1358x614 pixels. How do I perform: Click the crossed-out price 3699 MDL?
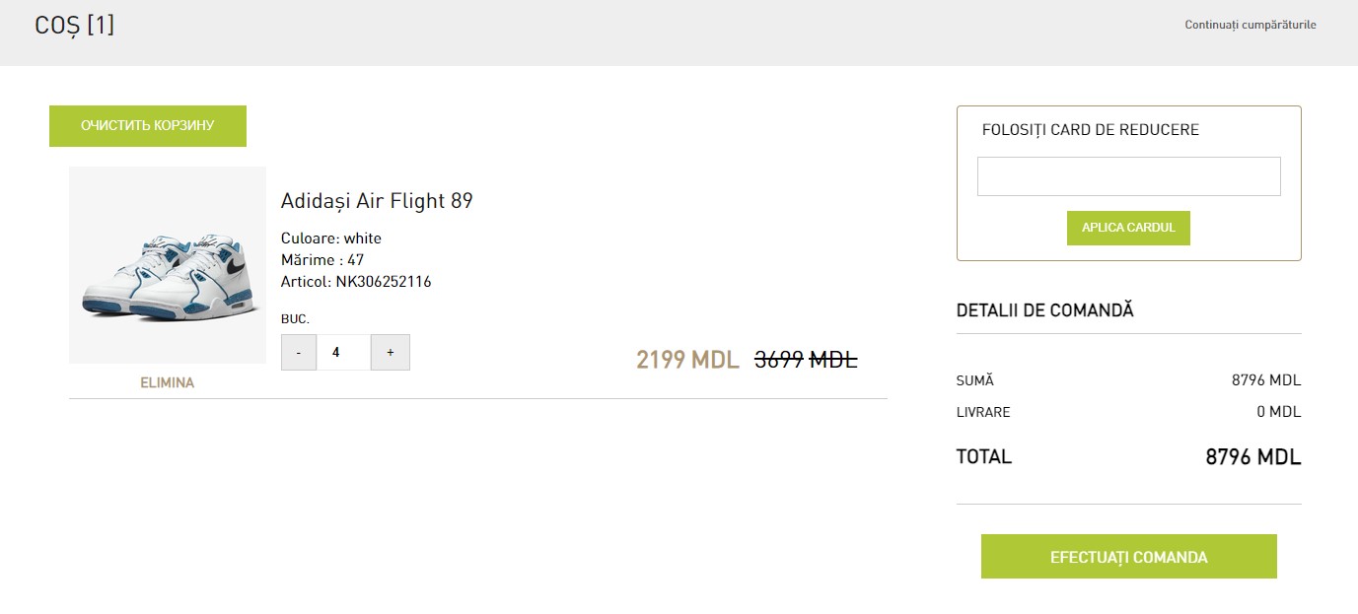click(x=806, y=360)
